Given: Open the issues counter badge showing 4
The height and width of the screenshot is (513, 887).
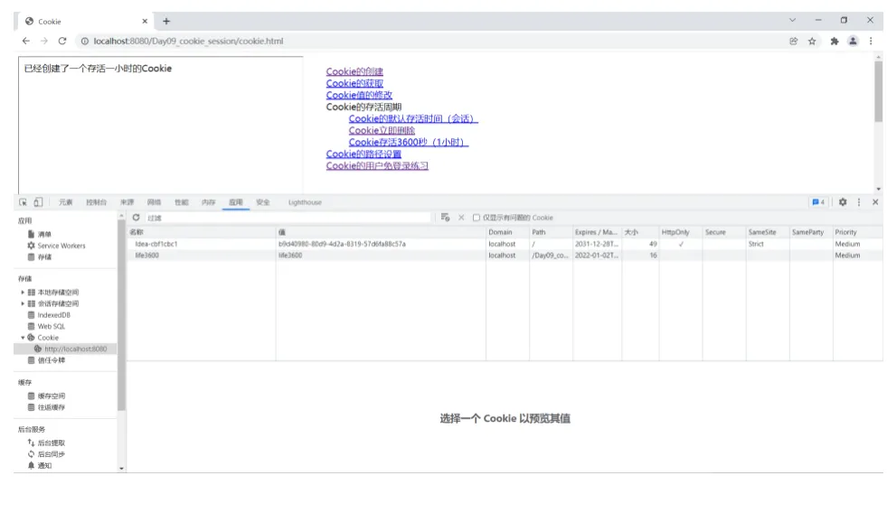Looking at the screenshot, I should [818, 202].
